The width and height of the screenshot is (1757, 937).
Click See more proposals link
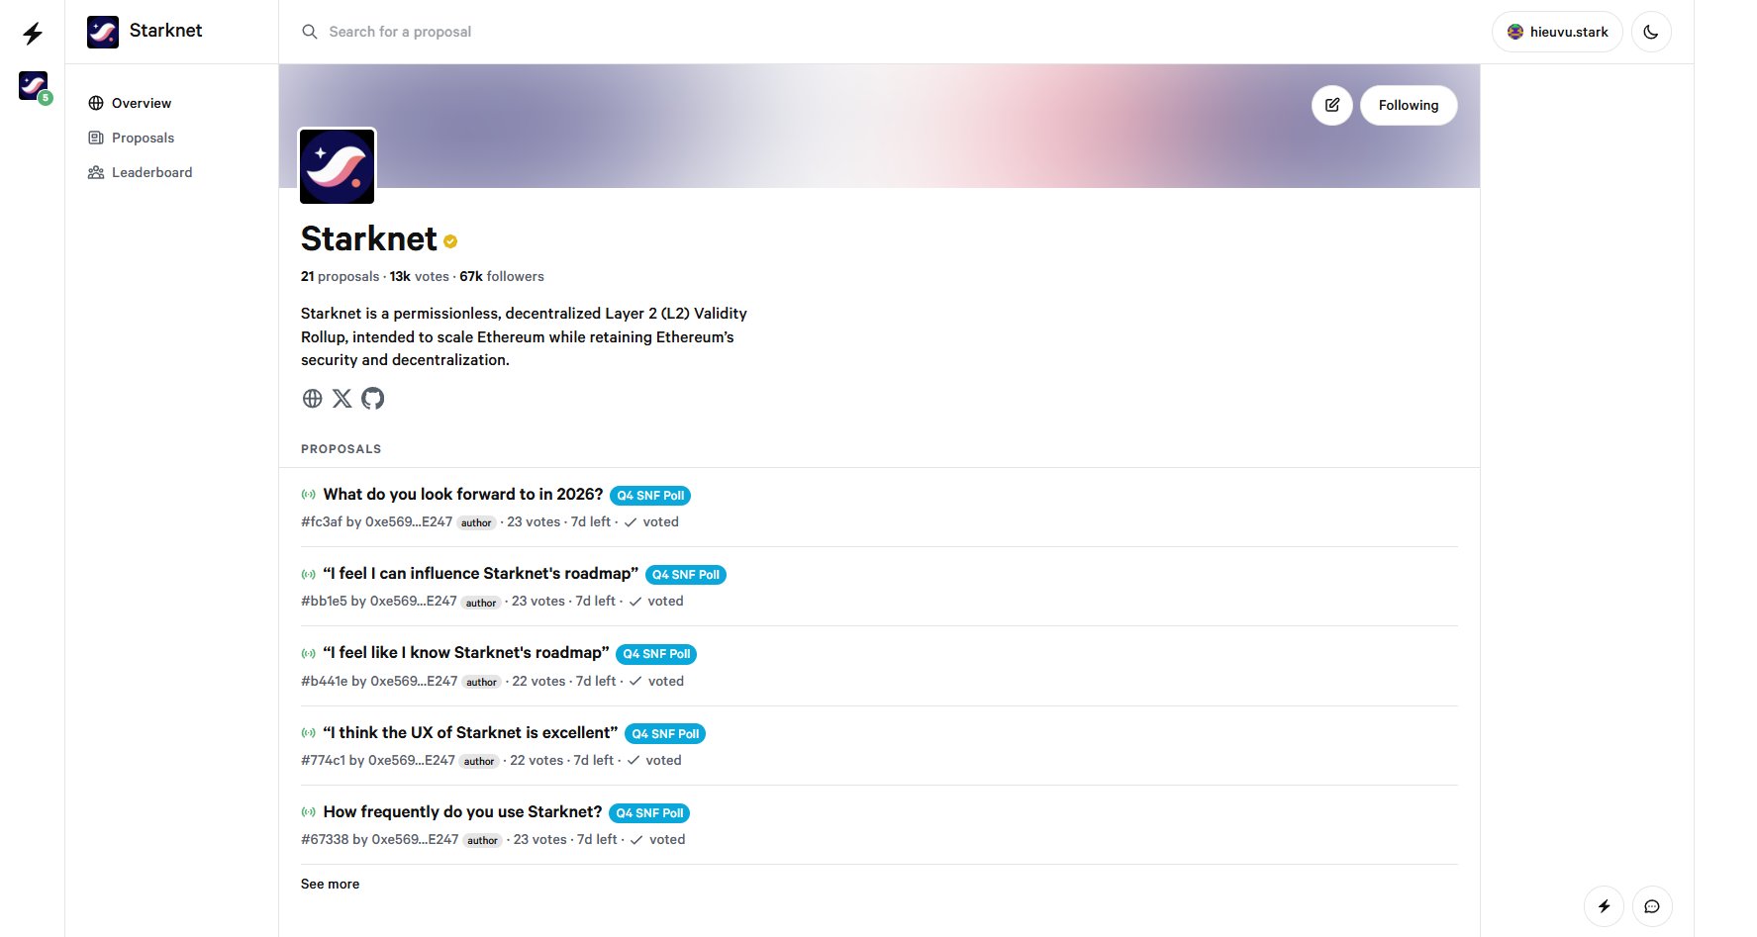331,884
